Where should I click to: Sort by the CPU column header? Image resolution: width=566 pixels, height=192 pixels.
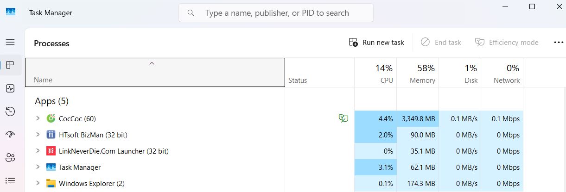375,72
